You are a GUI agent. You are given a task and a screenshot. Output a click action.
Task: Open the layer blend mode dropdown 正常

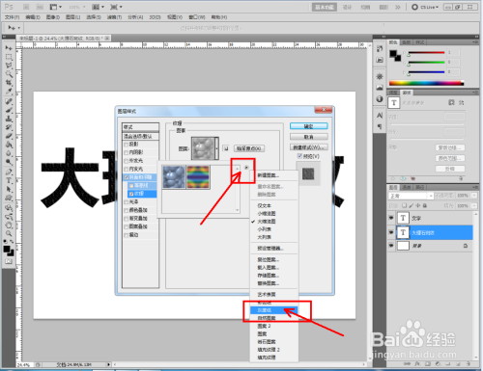click(412, 196)
